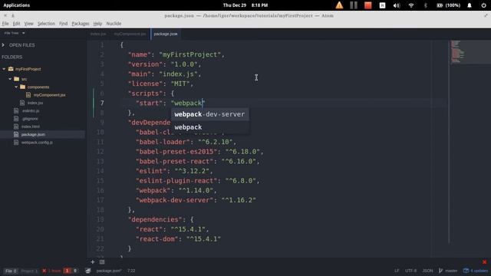Image resolution: width=491 pixels, height=276 pixels.
Task: Click the Bluetooth icon in top bar
Action: (425, 5)
